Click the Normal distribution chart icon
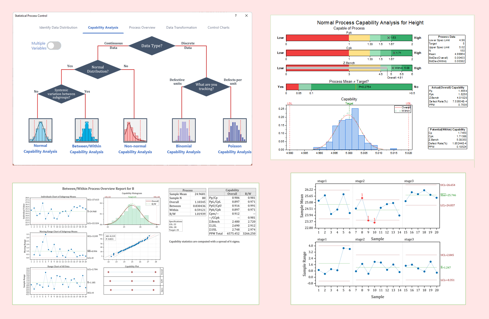This screenshot has width=489, height=319. tap(40, 130)
